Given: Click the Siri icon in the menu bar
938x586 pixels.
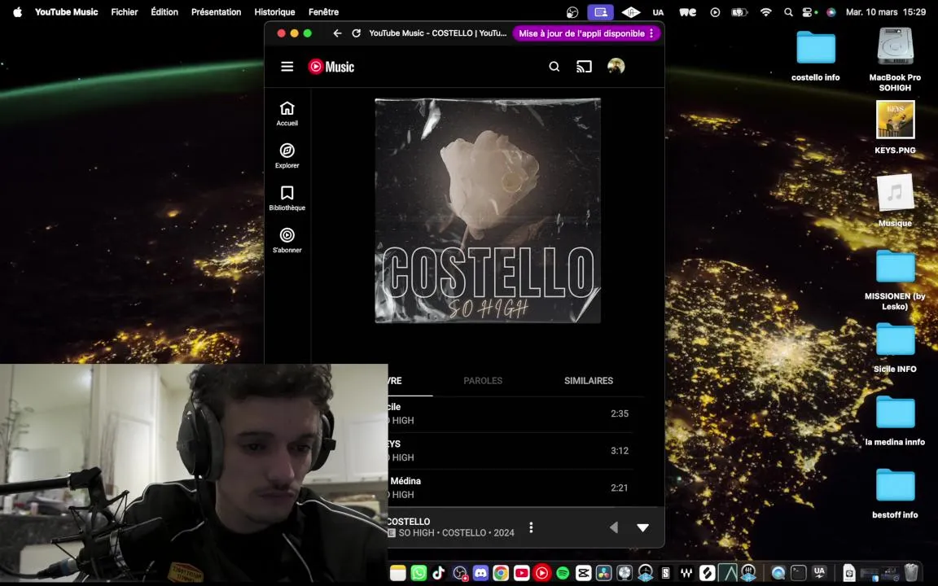Looking at the screenshot, I should tap(831, 12).
